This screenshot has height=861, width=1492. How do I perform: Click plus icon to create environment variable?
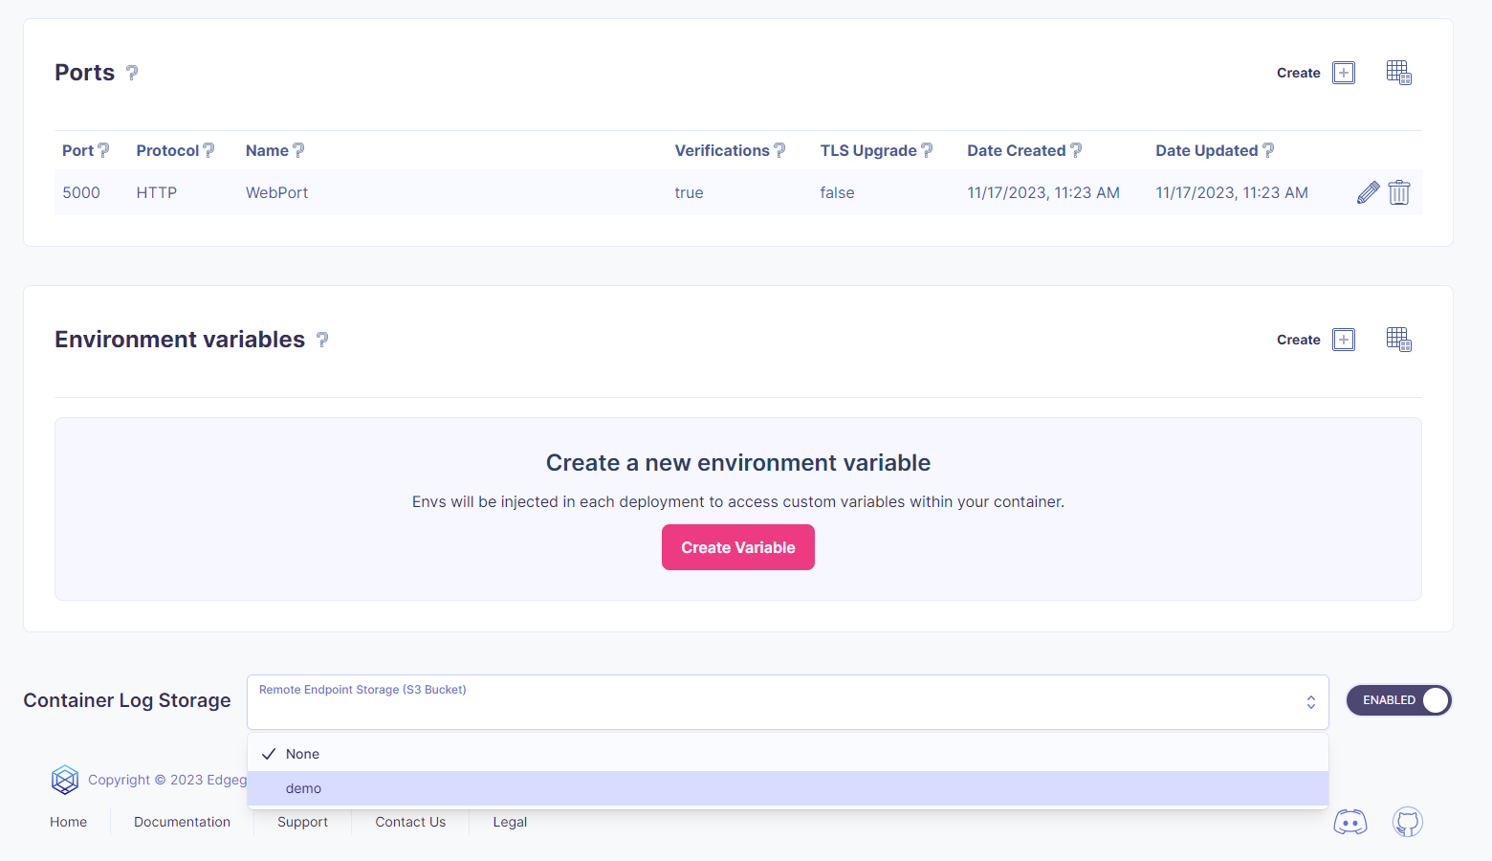[1344, 340]
